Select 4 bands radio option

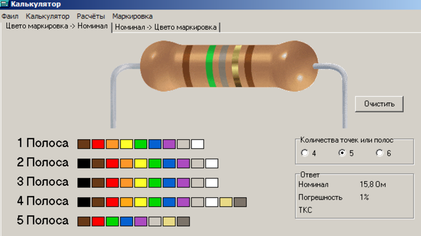(x=305, y=153)
